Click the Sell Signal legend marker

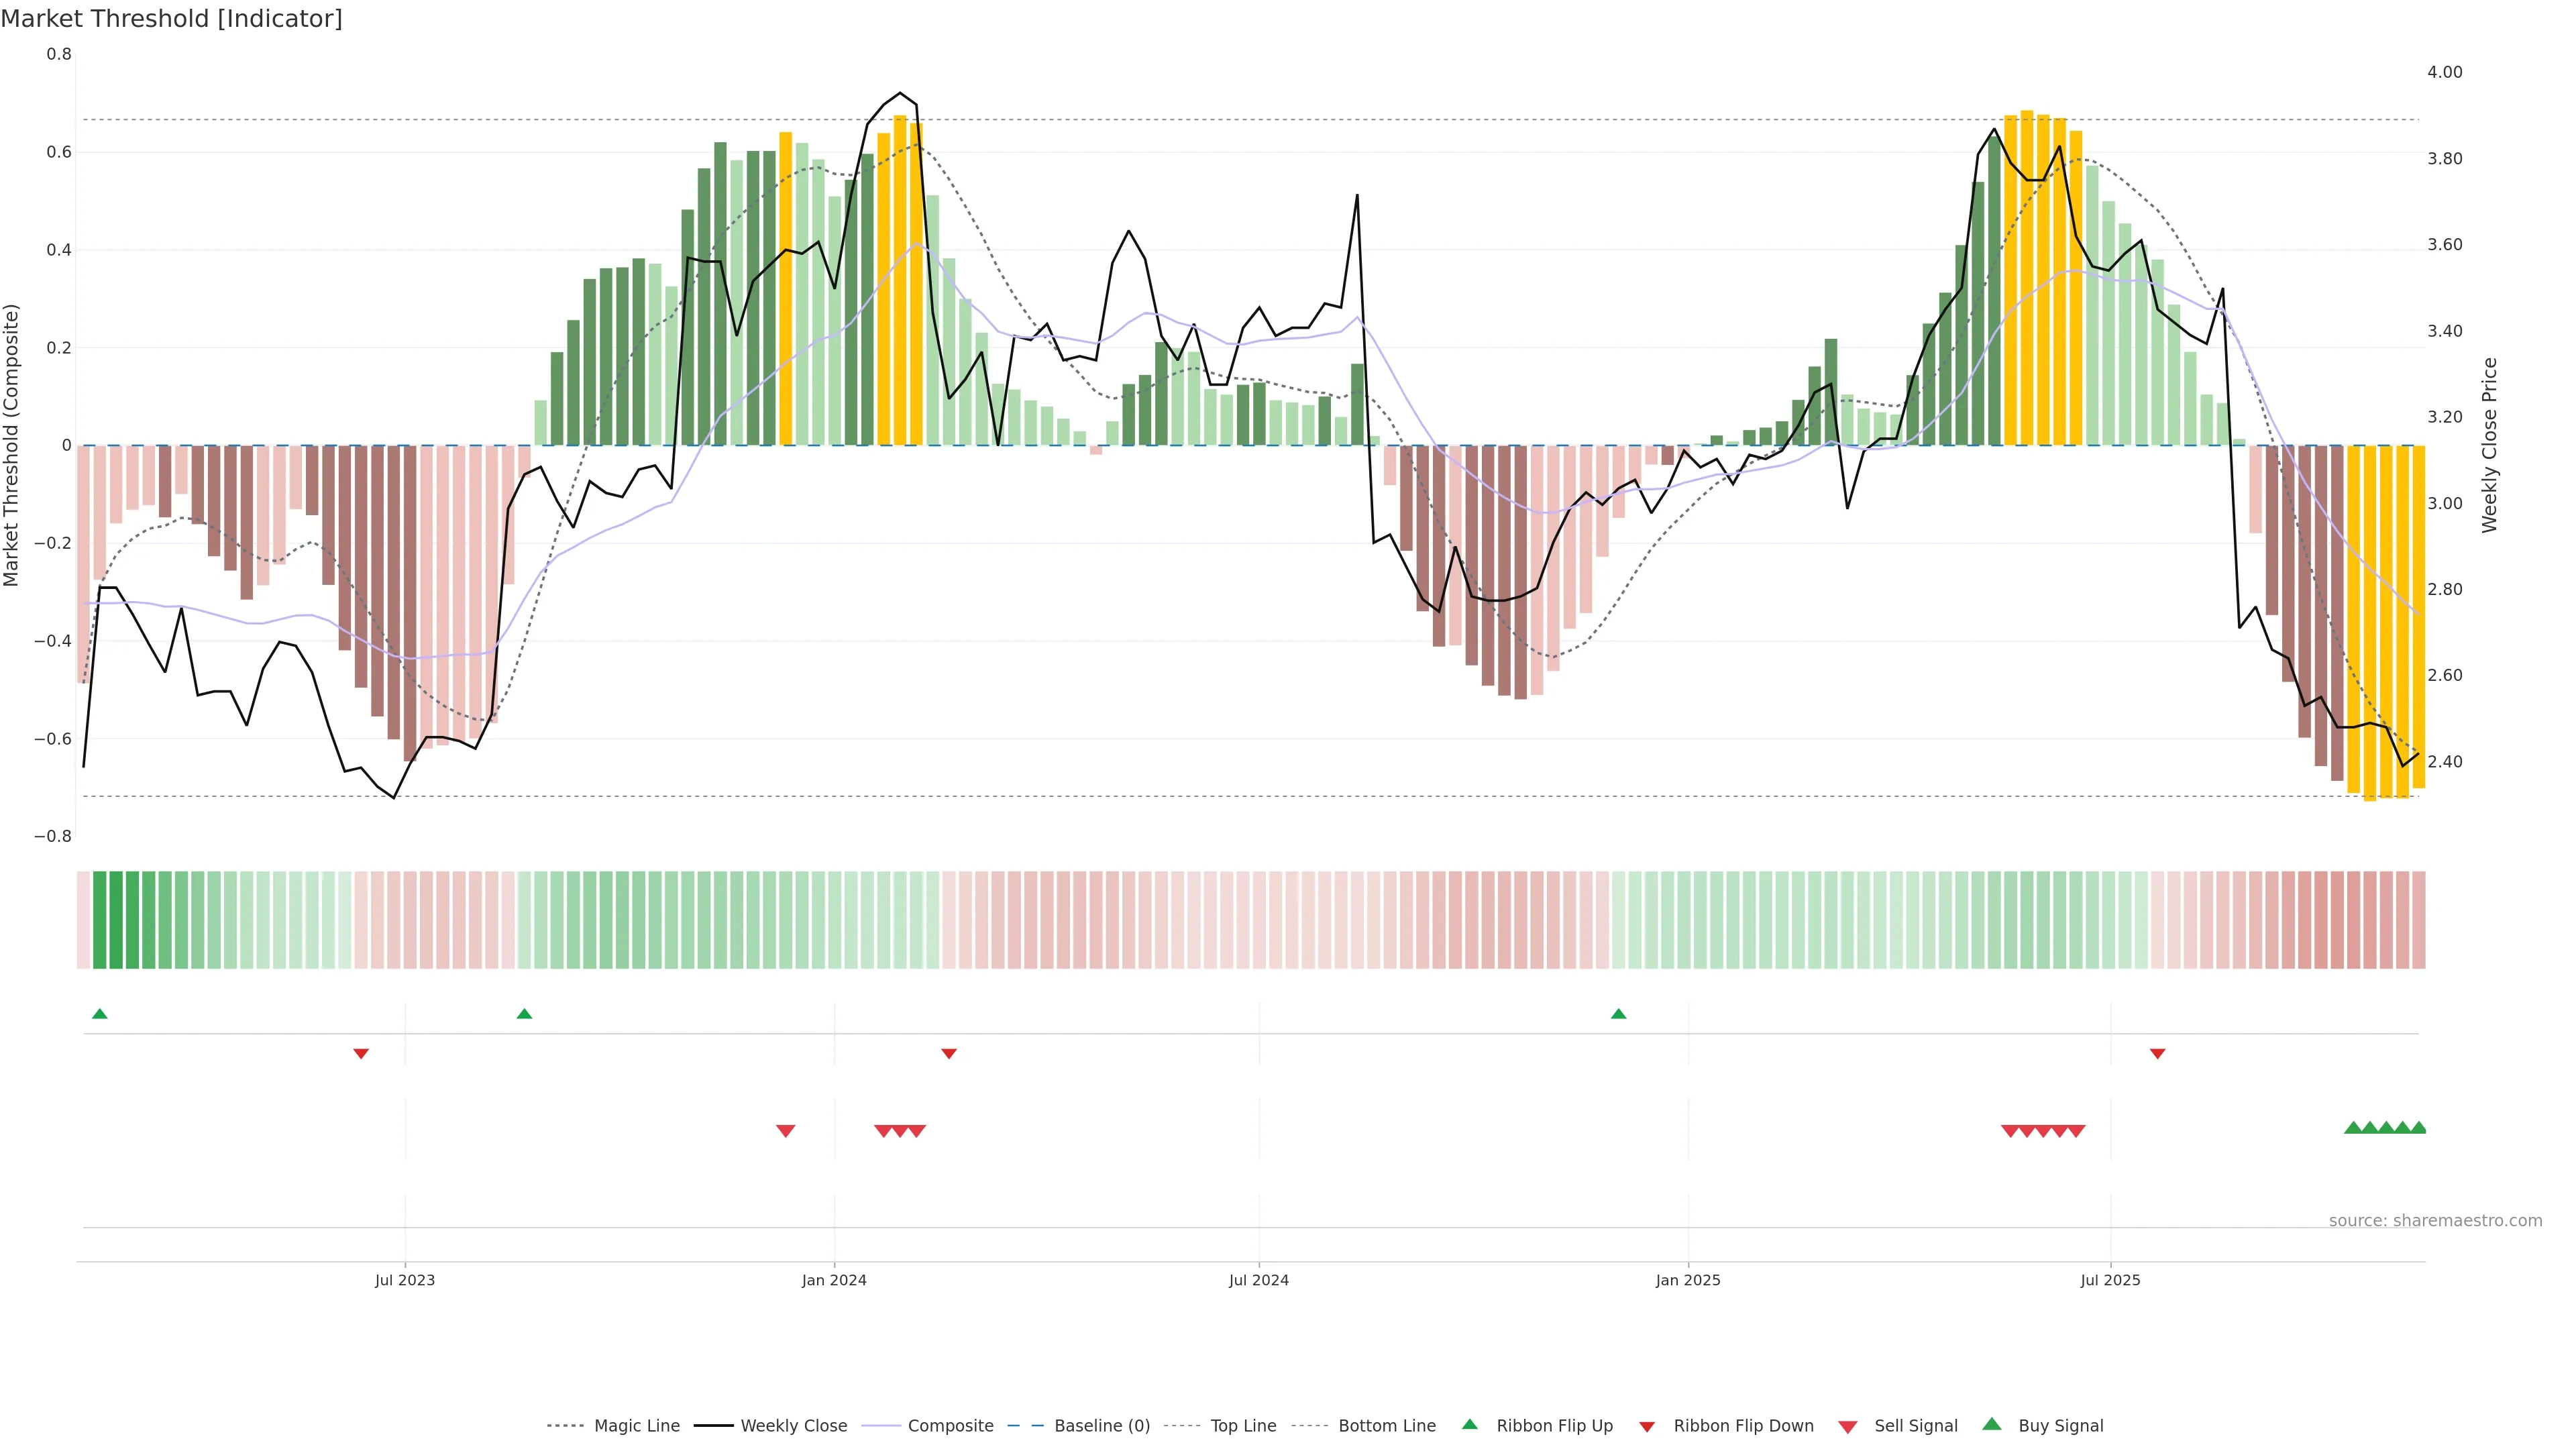[1847, 1427]
